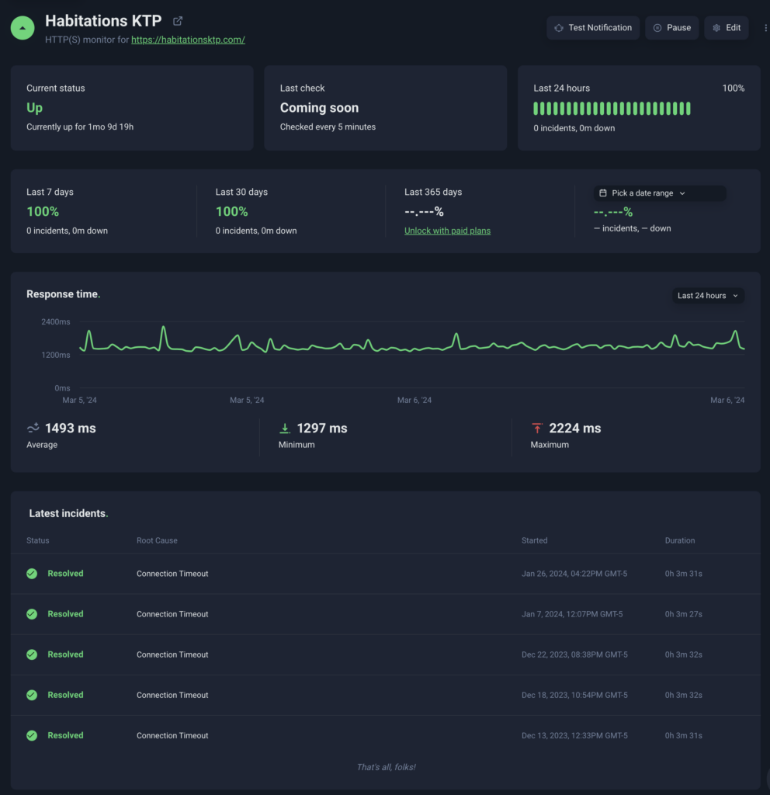Click the average response time icon
This screenshot has height=795, width=770.
click(33, 428)
